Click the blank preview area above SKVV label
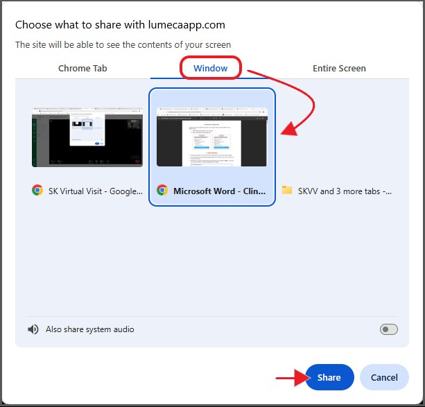Image resolution: width=425 pixels, height=407 pixels. click(337, 137)
